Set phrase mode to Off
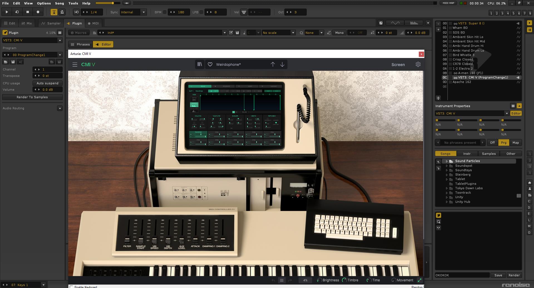The image size is (534, 288). (x=492, y=143)
